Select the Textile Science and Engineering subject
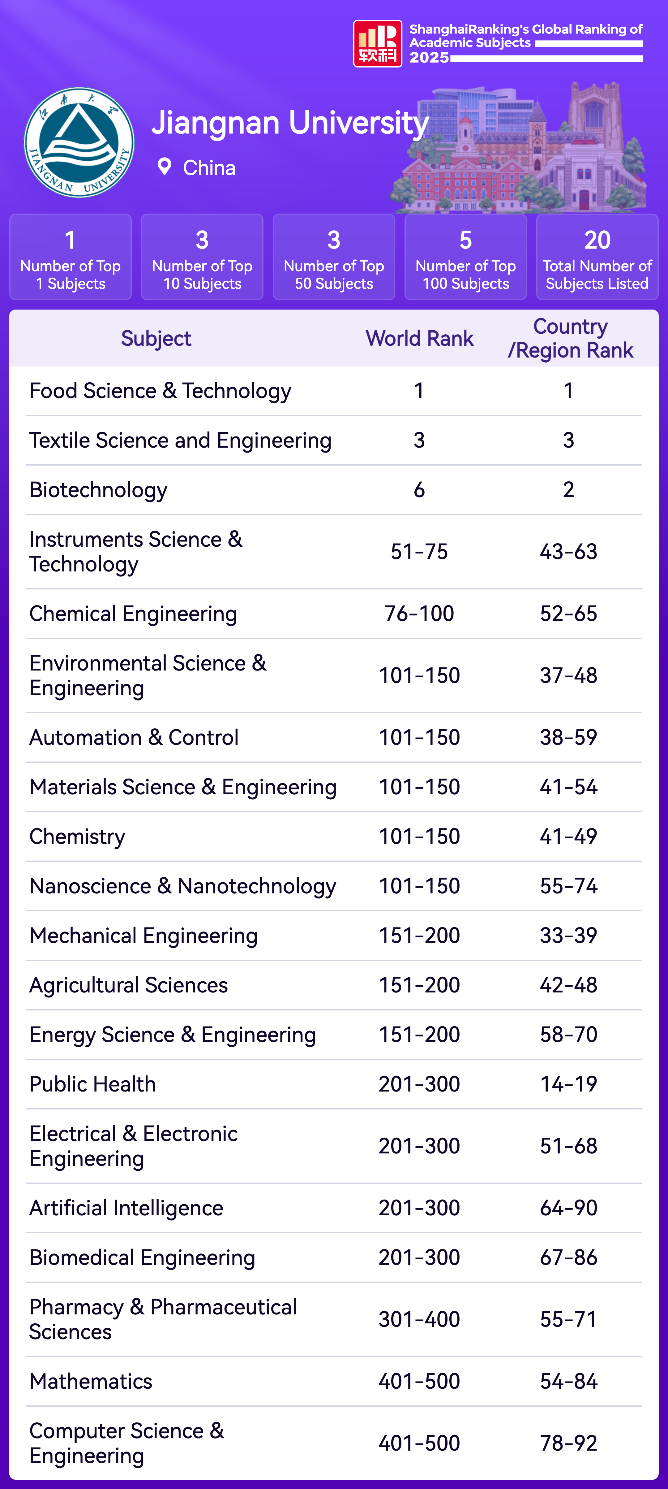The image size is (668, 1489). (x=180, y=441)
